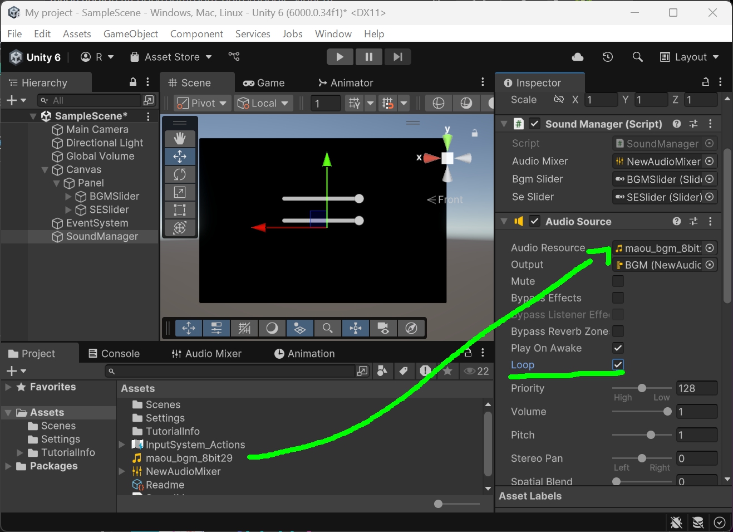This screenshot has height=532, width=733.
Task: Select the Hand tool in Scene toolbar
Action: click(180, 138)
